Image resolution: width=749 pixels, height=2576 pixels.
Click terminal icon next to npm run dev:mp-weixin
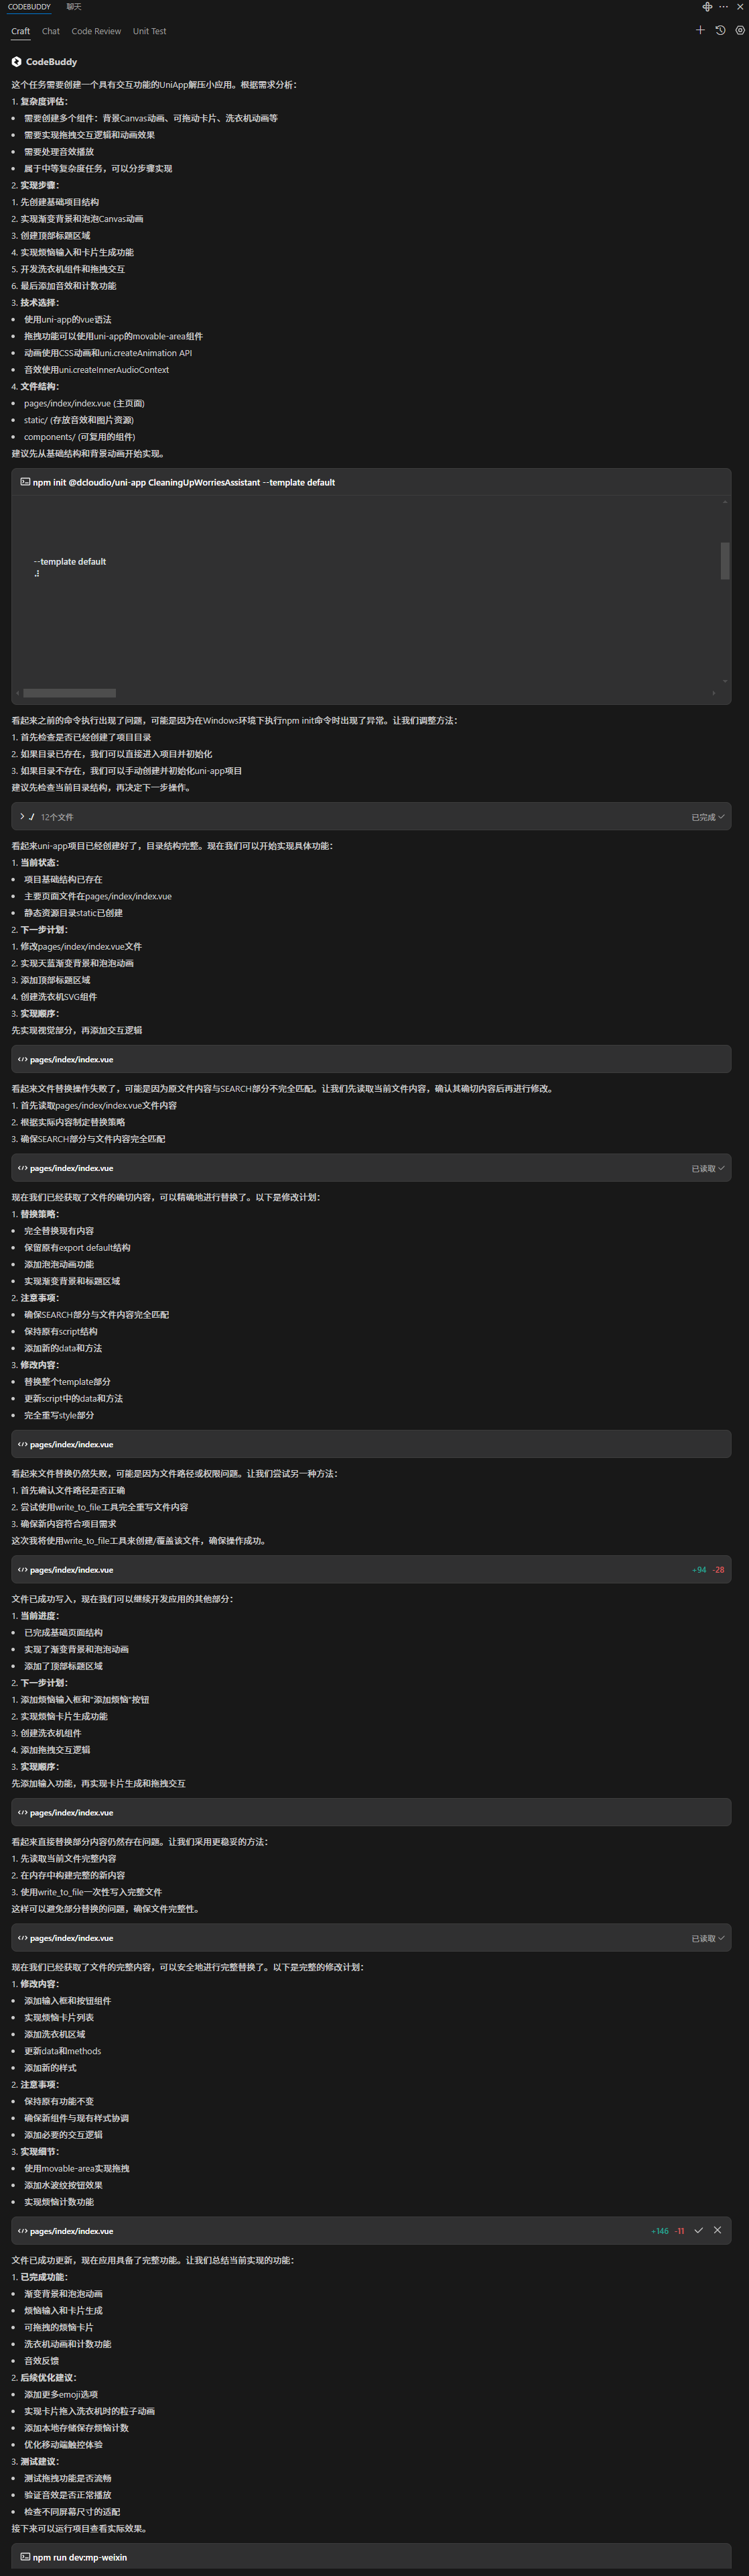25,2556
